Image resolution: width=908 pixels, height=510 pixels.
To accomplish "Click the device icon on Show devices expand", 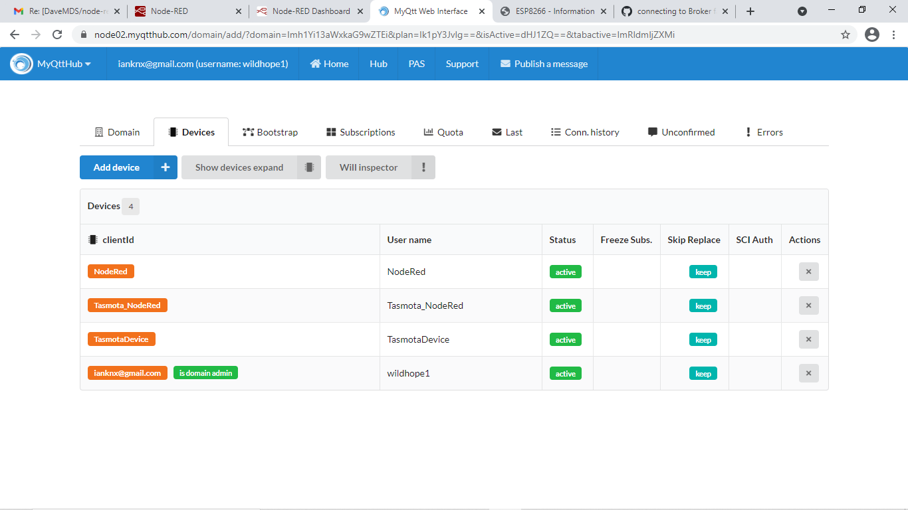I will pyautogui.click(x=308, y=167).
